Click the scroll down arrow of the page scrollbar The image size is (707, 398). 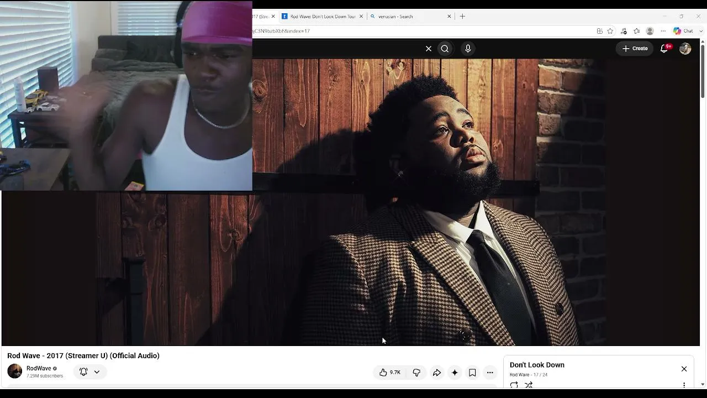click(x=703, y=384)
